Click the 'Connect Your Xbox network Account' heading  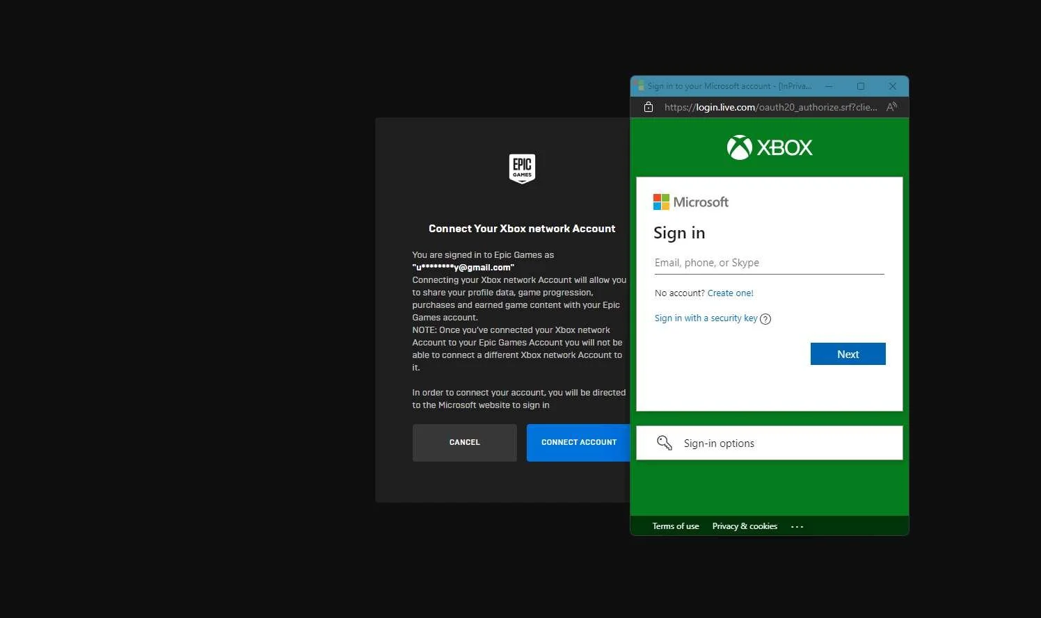522,229
